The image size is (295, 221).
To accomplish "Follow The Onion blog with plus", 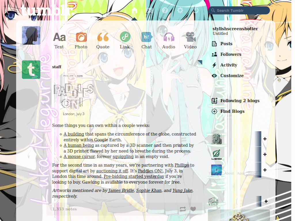I will pyautogui.click(x=265, y=155).
